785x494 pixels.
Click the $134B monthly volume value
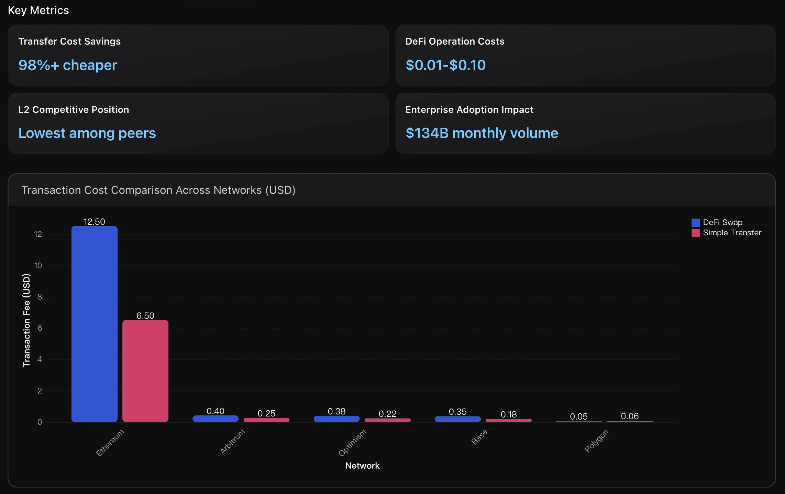tap(482, 133)
